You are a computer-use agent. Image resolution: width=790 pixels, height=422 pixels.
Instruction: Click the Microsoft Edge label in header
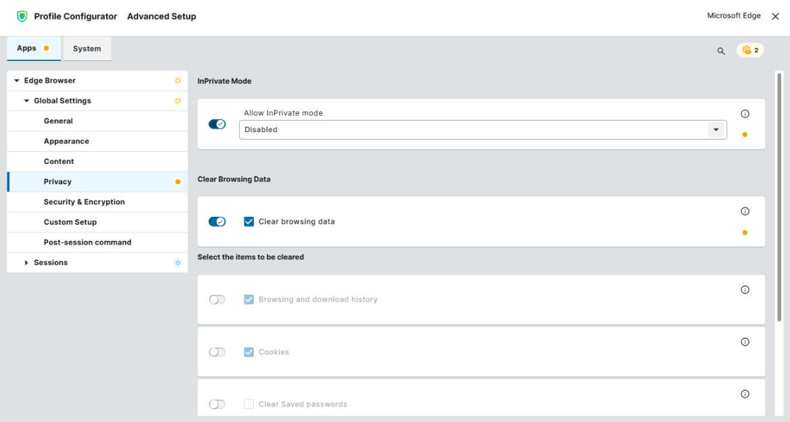pos(734,16)
